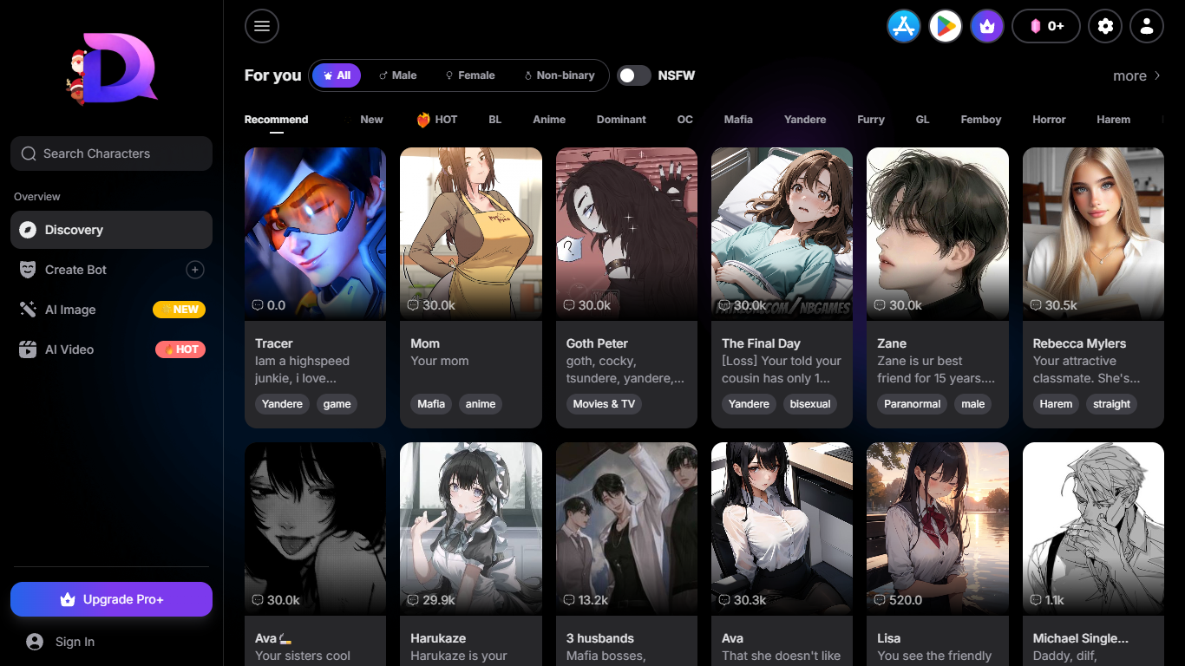Click the Upgrade Pro+ button
The image size is (1185, 666).
point(111,599)
